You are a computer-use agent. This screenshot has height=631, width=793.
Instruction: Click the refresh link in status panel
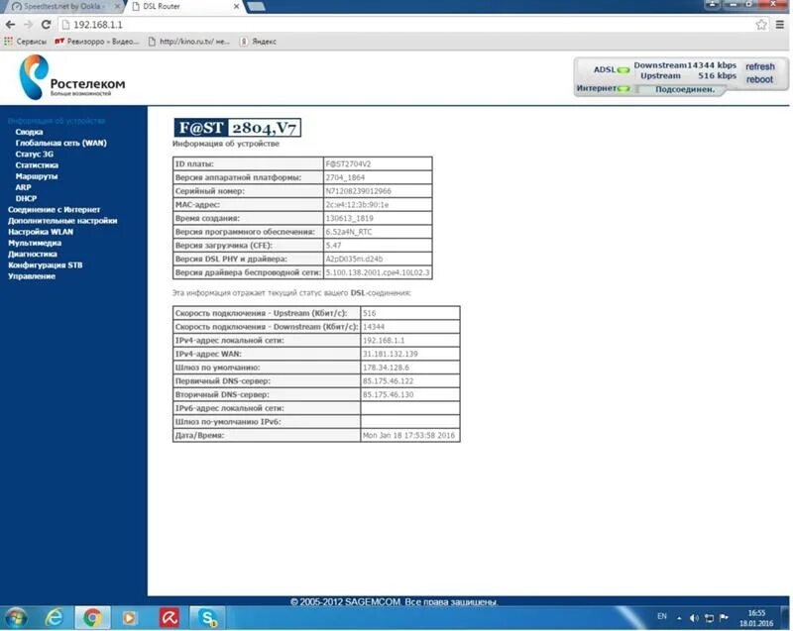pyautogui.click(x=759, y=66)
